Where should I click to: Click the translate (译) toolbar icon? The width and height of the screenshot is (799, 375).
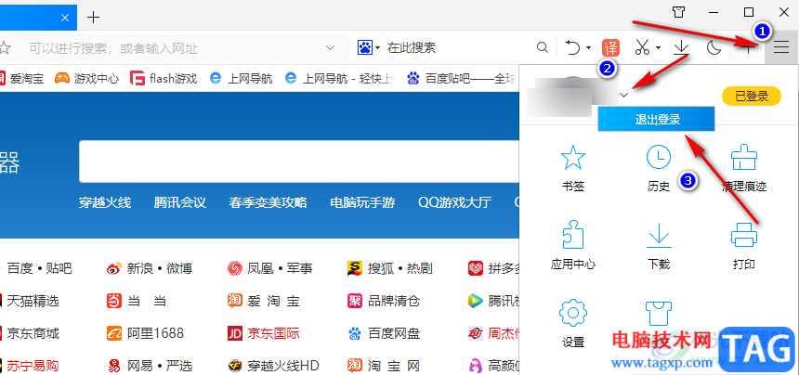click(x=610, y=48)
